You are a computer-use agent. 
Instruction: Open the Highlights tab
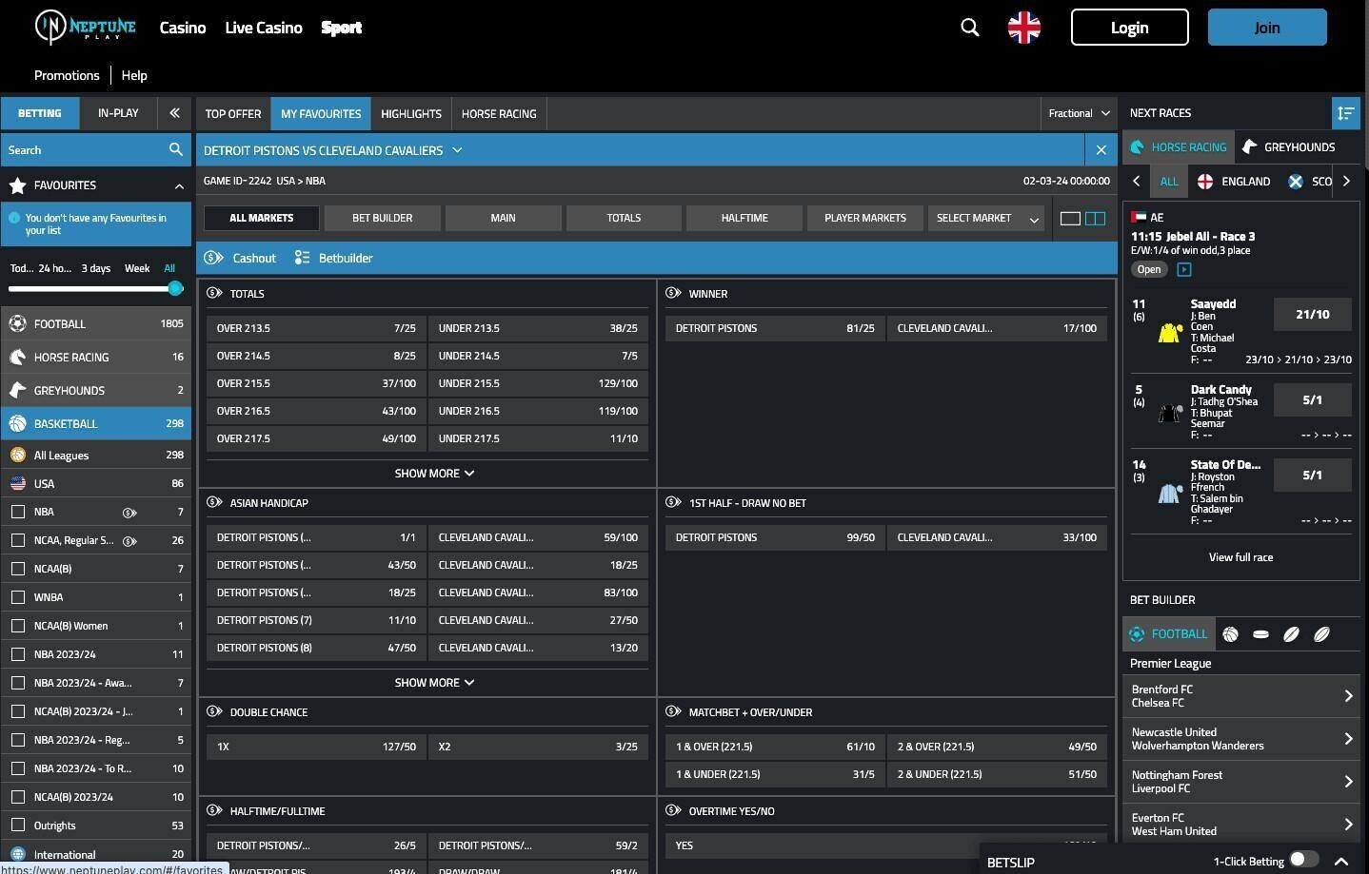pyautogui.click(x=411, y=113)
